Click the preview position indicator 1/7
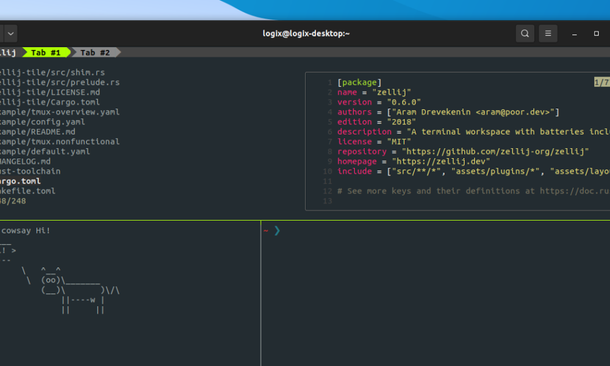 coord(602,82)
